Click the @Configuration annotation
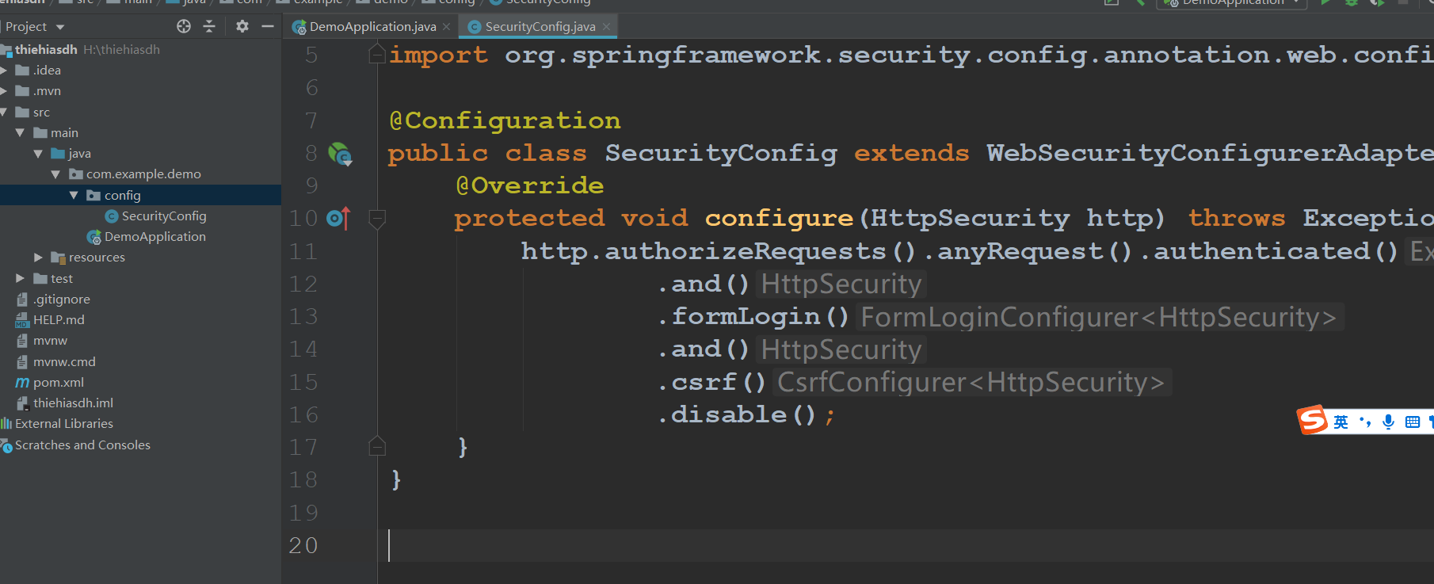Screen dimensions: 1434x584 [505, 120]
